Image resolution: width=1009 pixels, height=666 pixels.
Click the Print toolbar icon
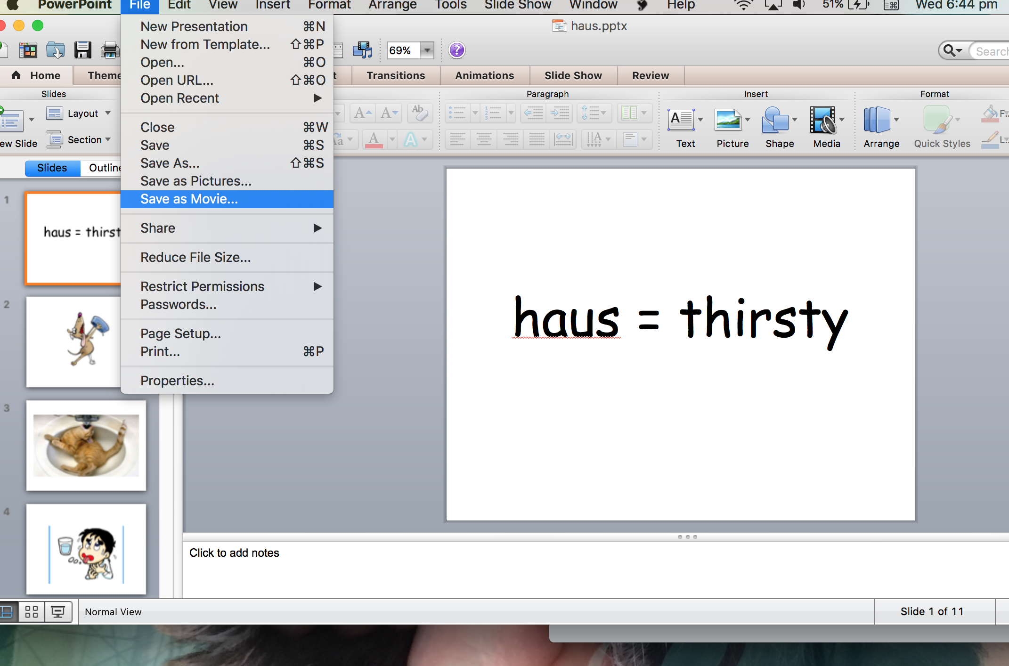(110, 50)
